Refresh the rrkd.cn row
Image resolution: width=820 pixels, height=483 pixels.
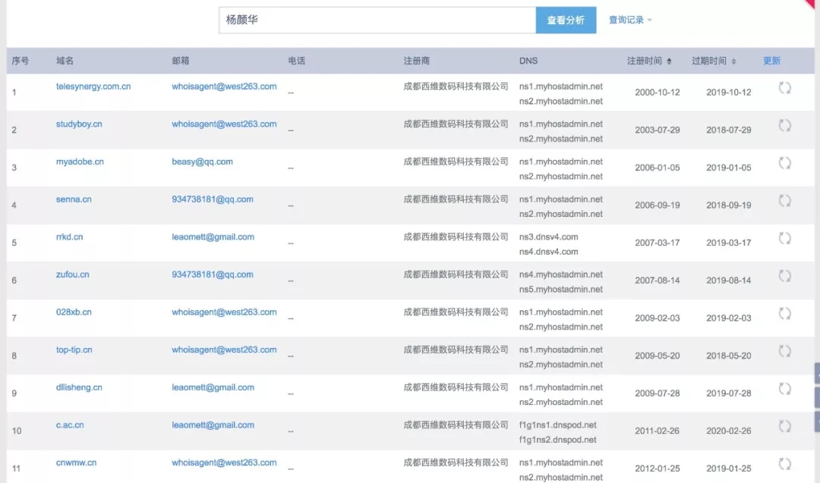coord(784,239)
